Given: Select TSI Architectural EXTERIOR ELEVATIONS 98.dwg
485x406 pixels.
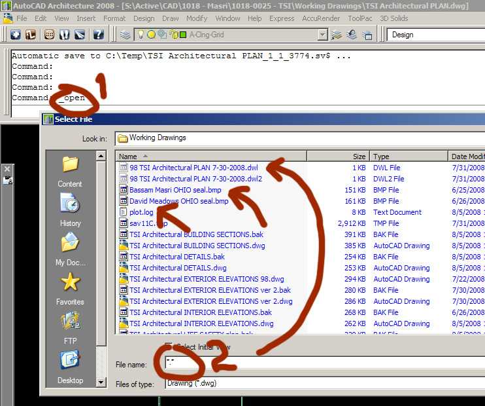Looking at the screenshot, I should (202, 279).
